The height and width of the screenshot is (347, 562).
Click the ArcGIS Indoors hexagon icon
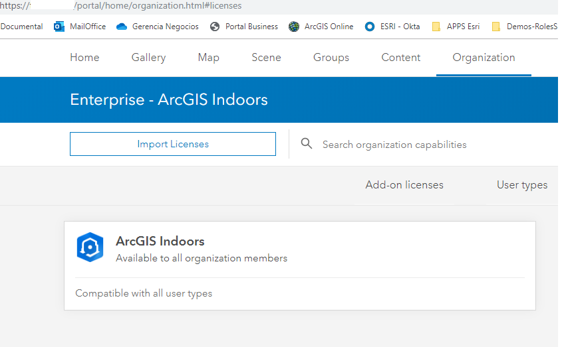pyautogui.click(x=90, y=247)
